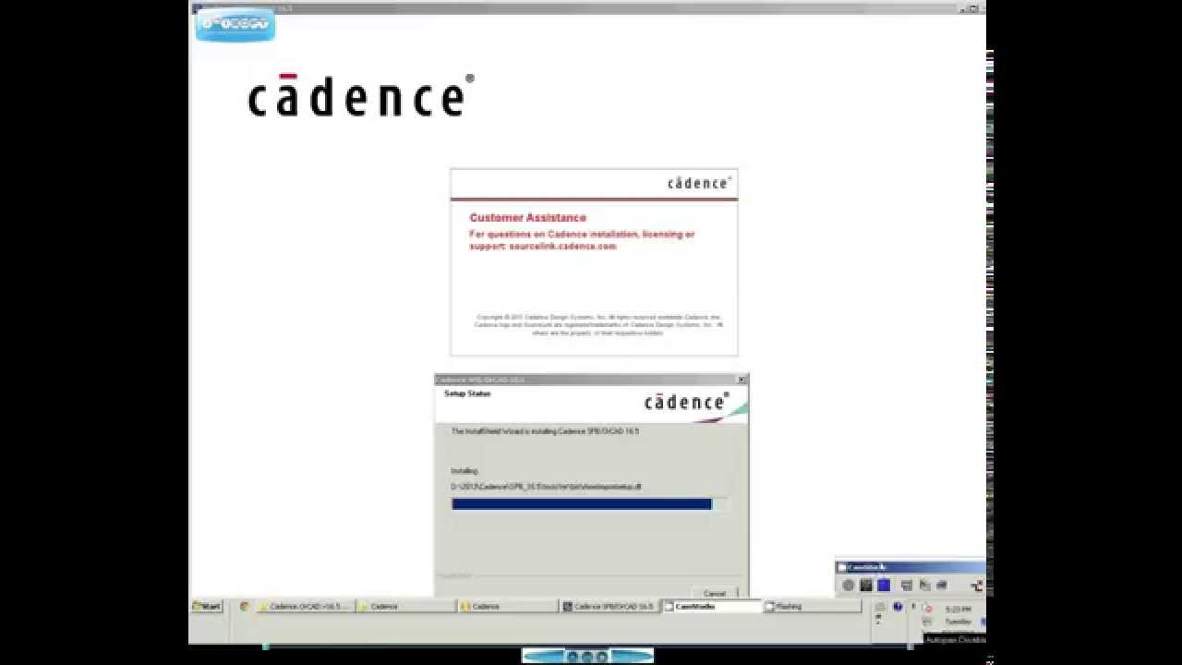The width and height of the screenshot is (1182, 665).
Task: Close the Cadence SPB/OrCAD setup dialog
Action: [x=741, y=380]
